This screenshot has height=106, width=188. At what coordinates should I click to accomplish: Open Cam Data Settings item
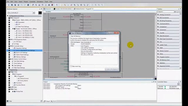click(19, 61)
